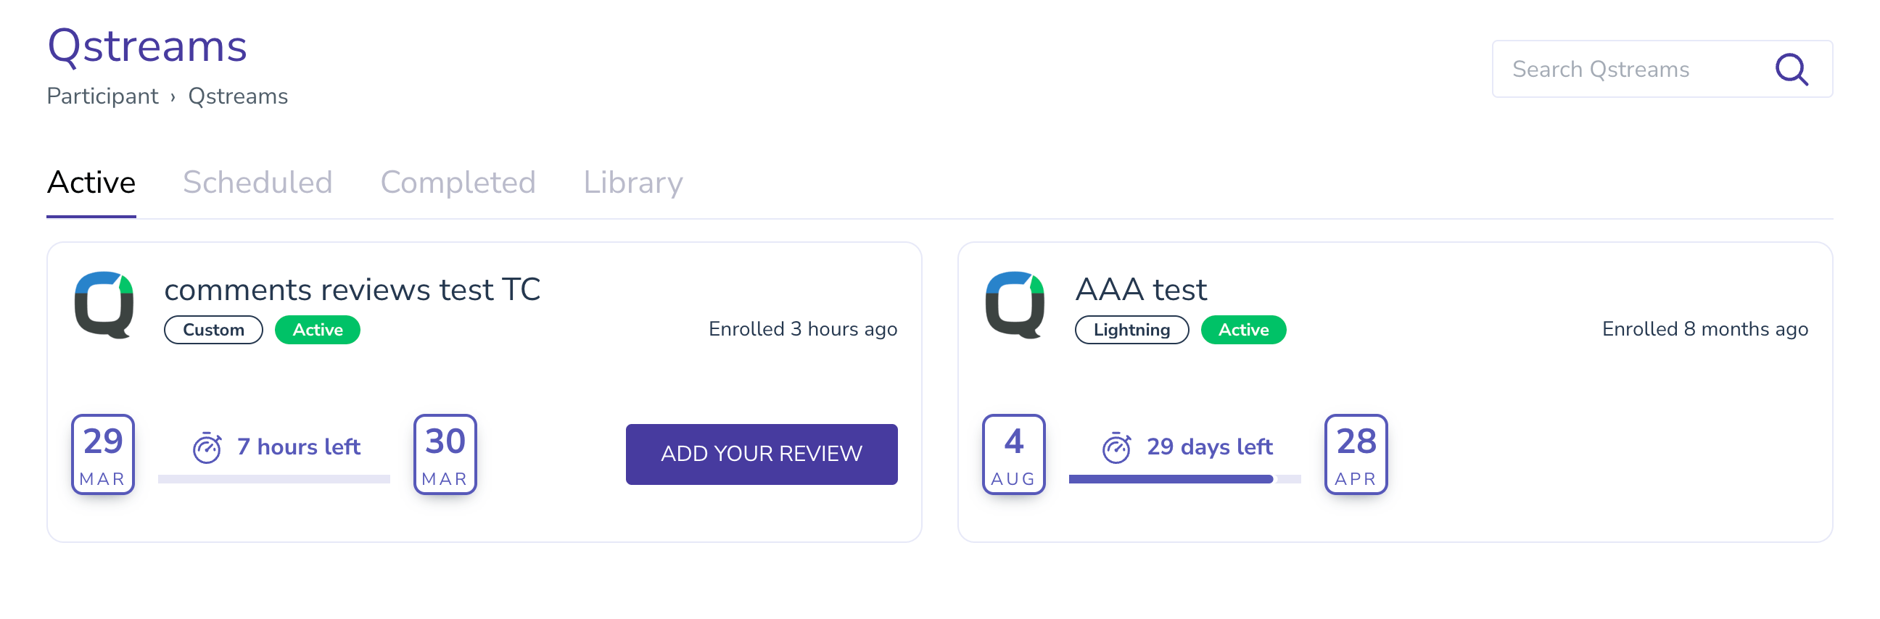Click the Custom type badge
The height and width of the screenshot is (619, 1880).
pos(213,329)
